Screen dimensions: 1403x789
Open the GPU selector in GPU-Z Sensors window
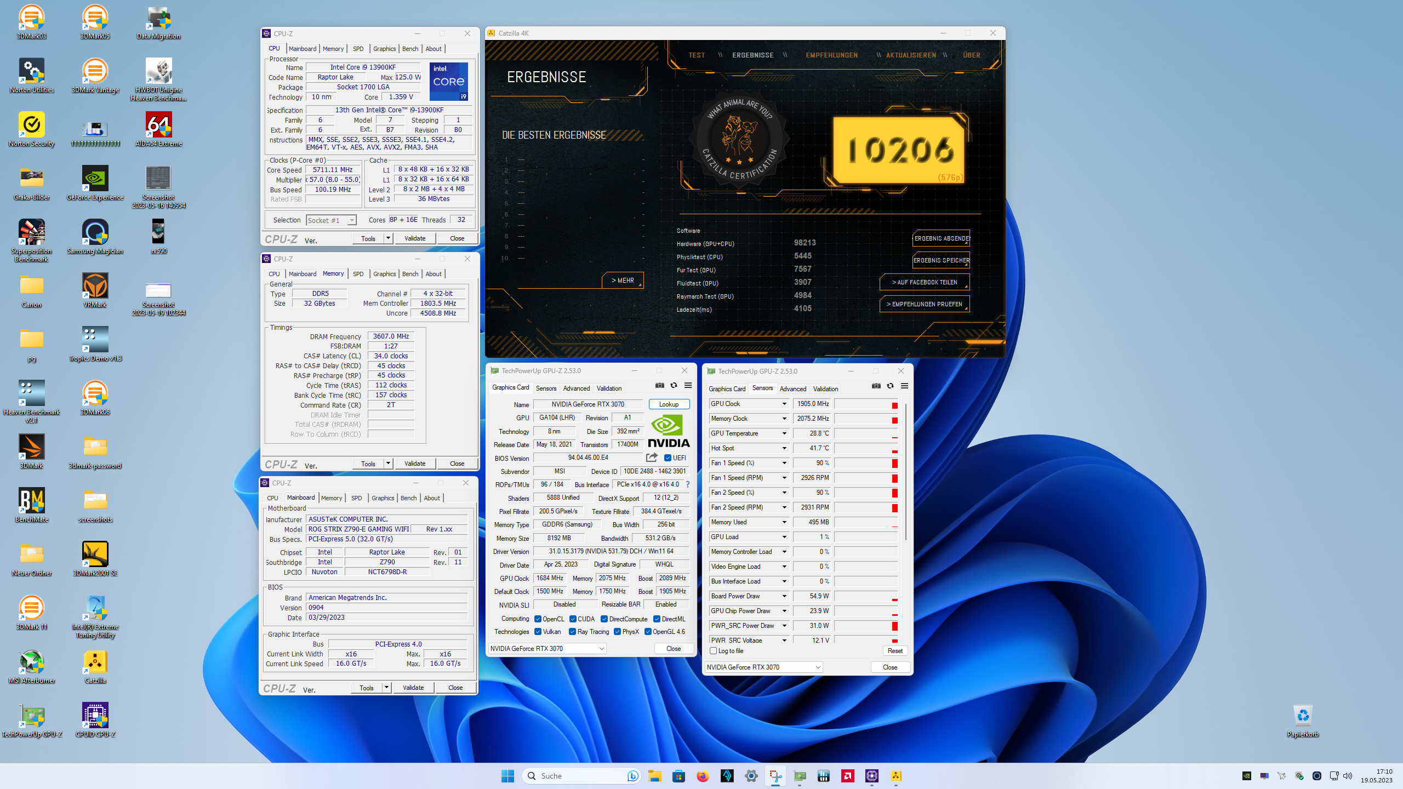tap(763, 667)
